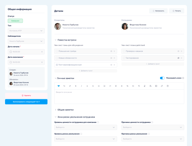The image size is (192, 146).
Task: Open the "Тип" dropdown
Action: [26, 31]
